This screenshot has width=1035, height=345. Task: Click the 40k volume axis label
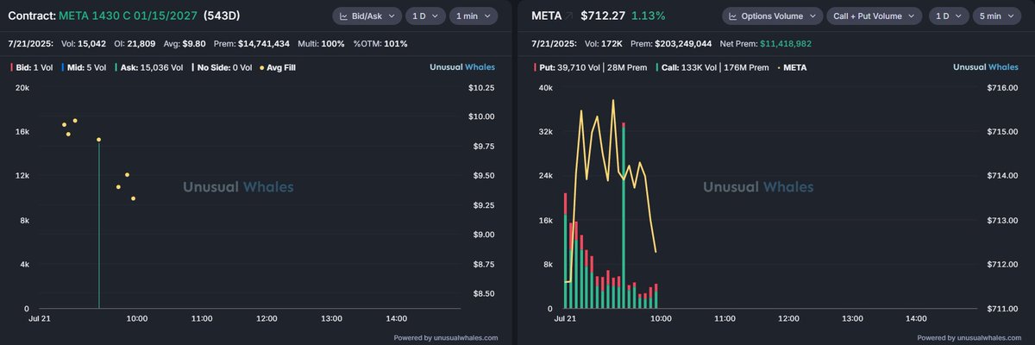pyautogui.click(x=545, y=88)
